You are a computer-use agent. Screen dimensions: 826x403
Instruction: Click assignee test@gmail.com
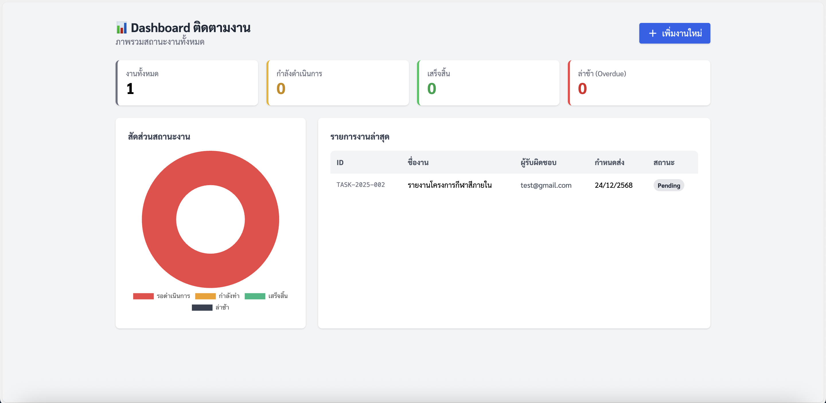pyautogui.click(x=546, y=185)
